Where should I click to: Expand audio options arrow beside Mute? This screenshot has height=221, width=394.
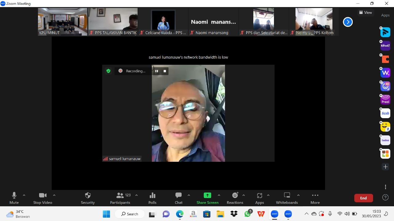24,195
